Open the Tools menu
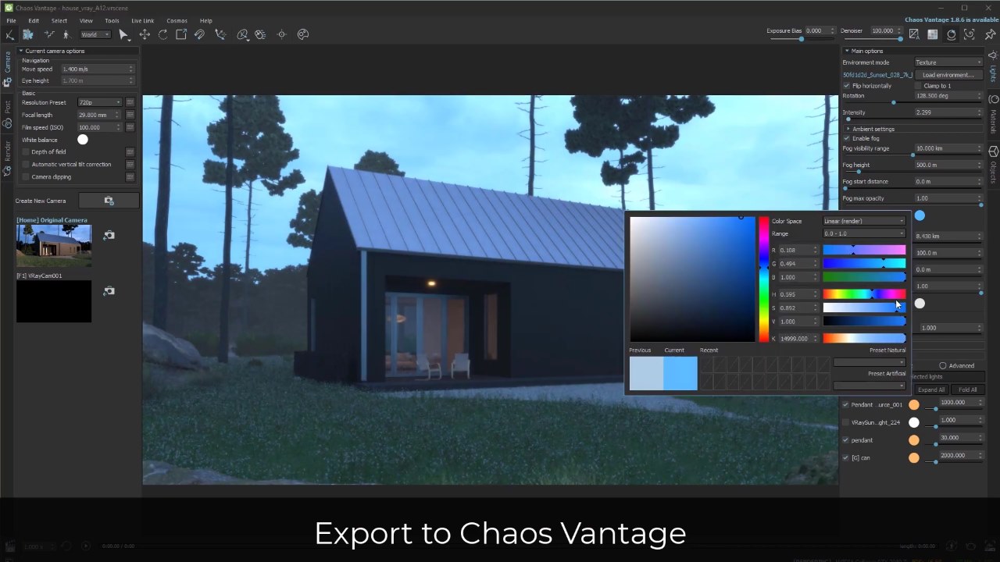Viewport: 1000px width, 562px height. coord(112,20)
